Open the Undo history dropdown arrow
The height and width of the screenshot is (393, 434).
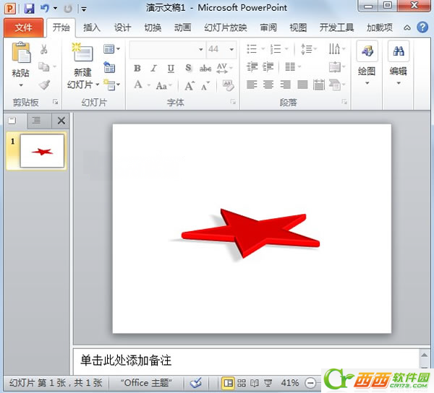(55, 9)
